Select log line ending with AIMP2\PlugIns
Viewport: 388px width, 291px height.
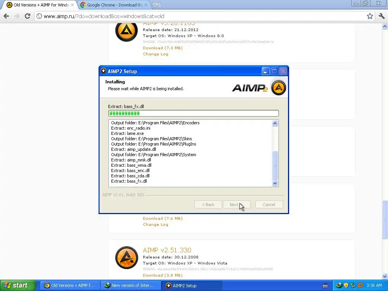[x=153, y=144]
